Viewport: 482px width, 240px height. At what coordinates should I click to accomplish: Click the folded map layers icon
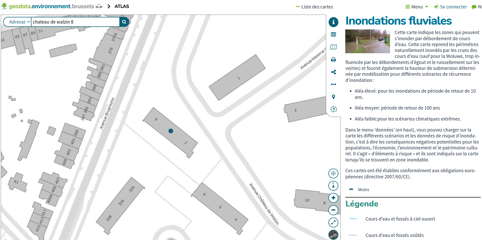(333, 47)
